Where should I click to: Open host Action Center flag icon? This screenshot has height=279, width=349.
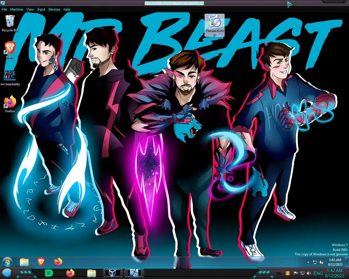click(x=296, y=273)
